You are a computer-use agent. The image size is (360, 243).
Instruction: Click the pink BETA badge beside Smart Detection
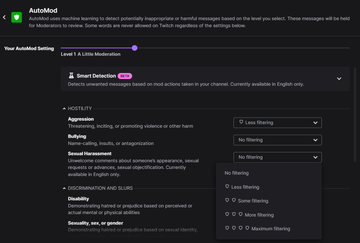coord(124,76)
